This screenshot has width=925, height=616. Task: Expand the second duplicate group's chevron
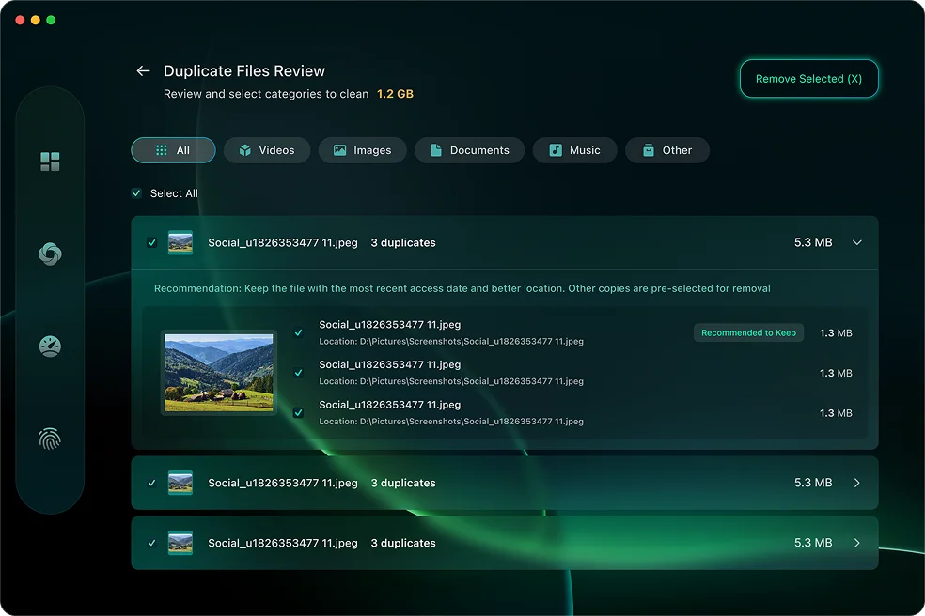click(x=856, y=483)
